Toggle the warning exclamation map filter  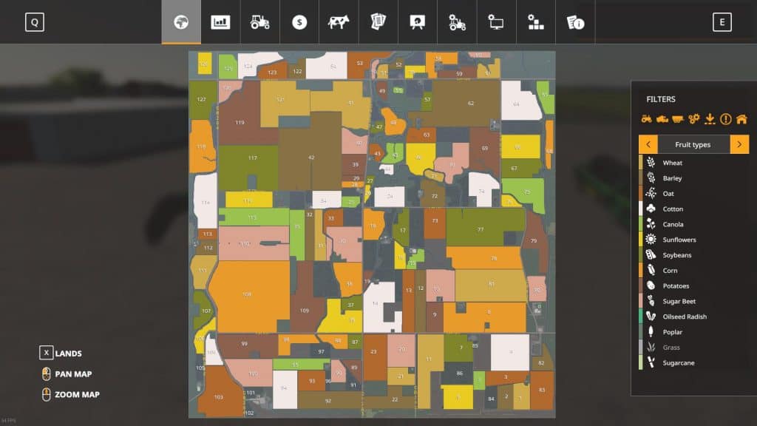pyautogui.click(x=725, y=118)
